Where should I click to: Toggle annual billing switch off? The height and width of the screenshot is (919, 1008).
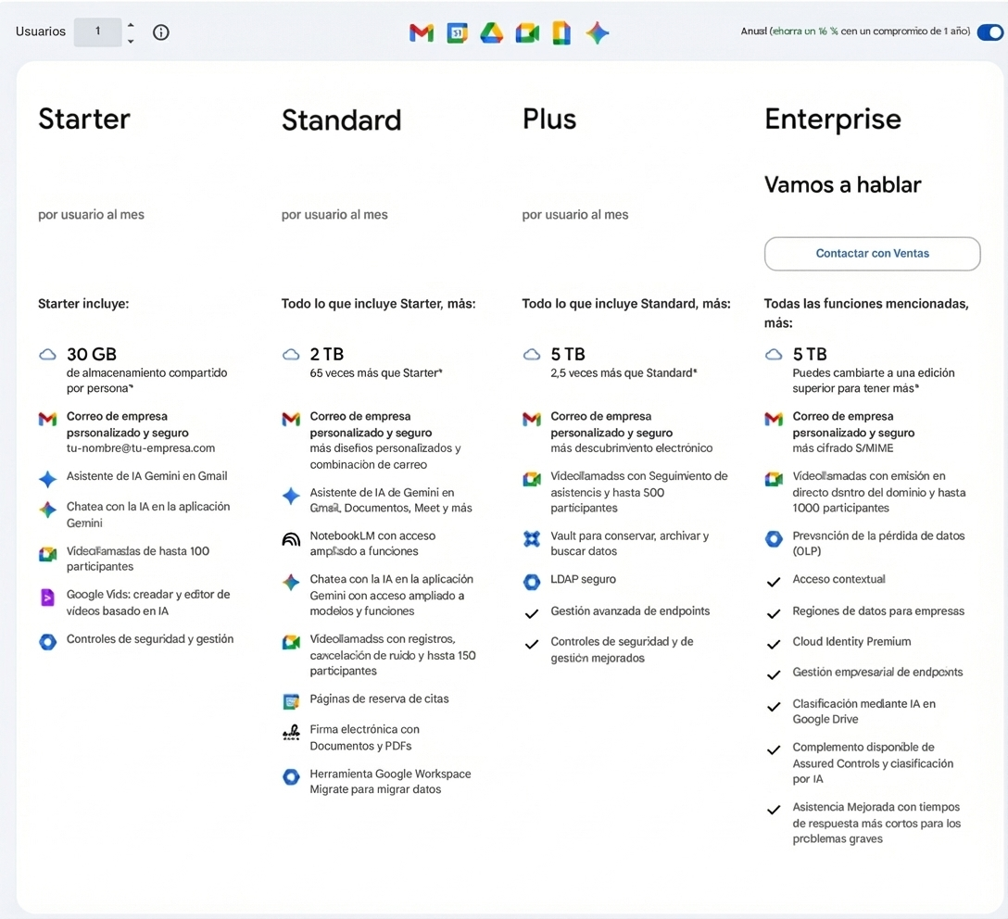tap(989, 32)
